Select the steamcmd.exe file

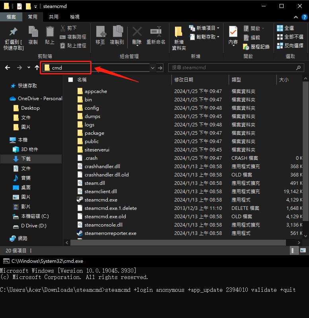(97, 200)
